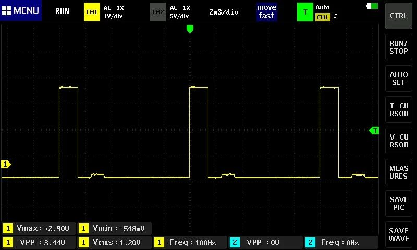Toggle the RUN status indicator
Viewport: 417px width, 250px height.
[62, 11]
